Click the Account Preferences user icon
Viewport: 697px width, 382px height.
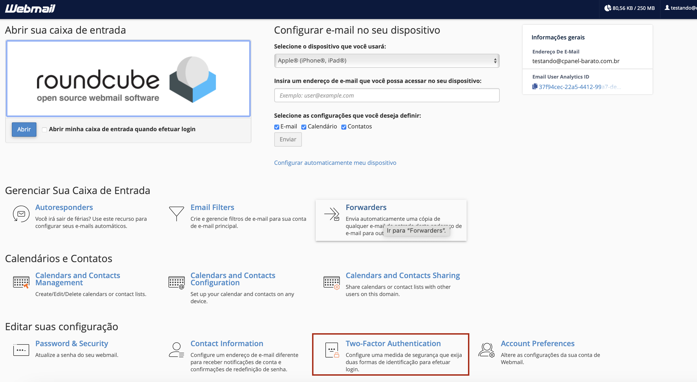pyautogui.click(x=486, y=350)
